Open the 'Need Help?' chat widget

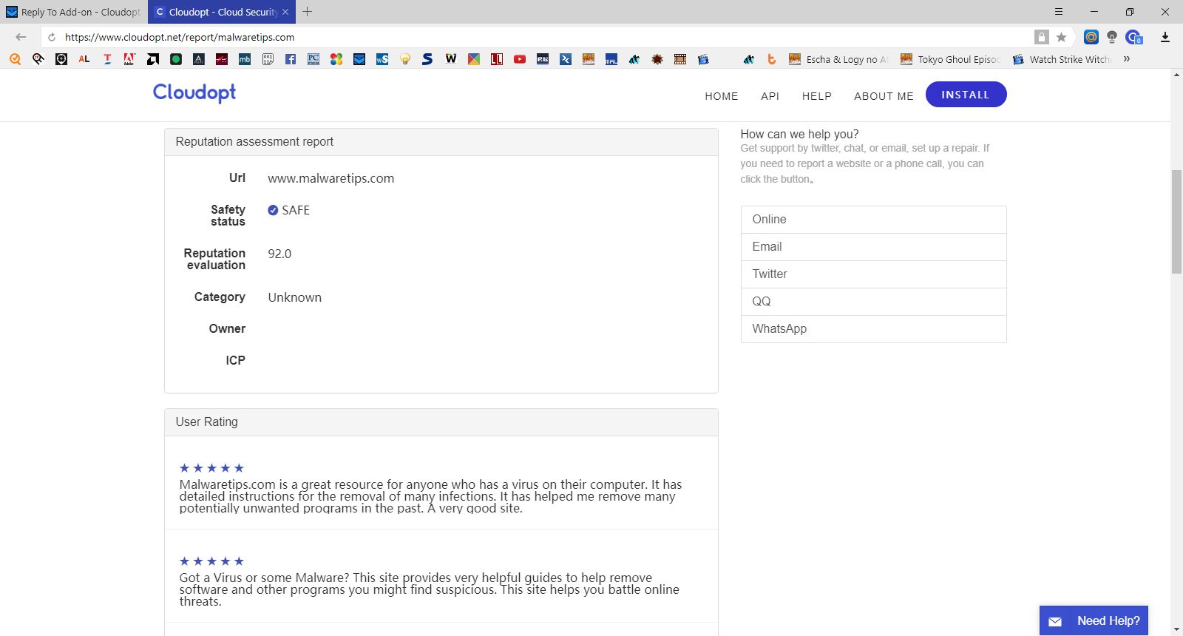click(x=1094, y=620)
